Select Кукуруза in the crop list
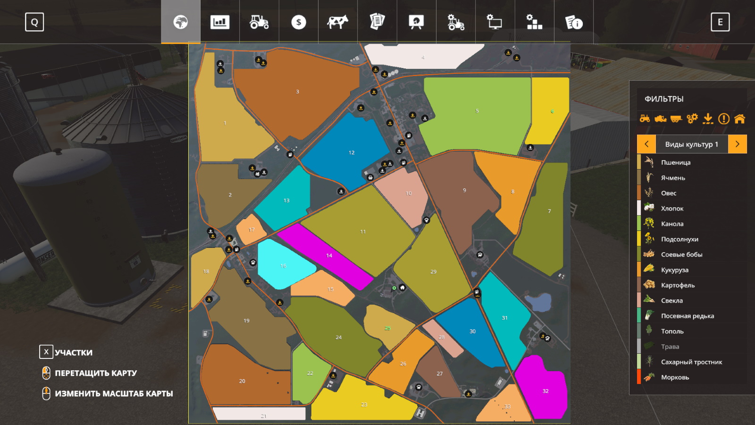Screen dimensions: 755x425 tap(674, 270)
